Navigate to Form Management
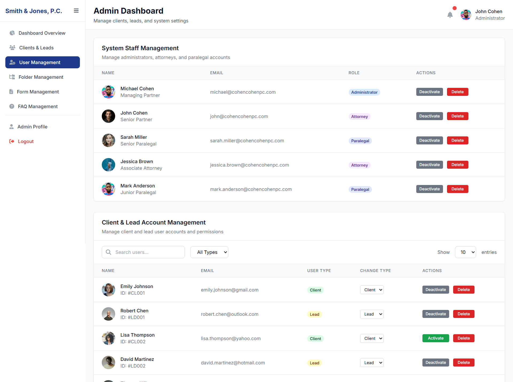 click(x=42, y=92)
